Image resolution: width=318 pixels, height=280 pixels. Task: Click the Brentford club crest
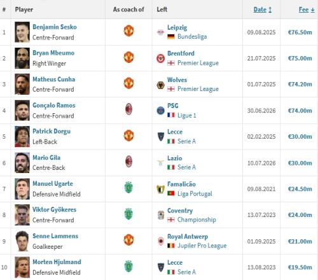click(x=160, y=59)
